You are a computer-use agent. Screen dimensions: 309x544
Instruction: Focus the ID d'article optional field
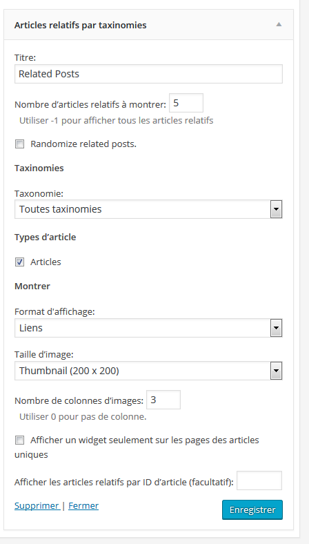(259, 480)
